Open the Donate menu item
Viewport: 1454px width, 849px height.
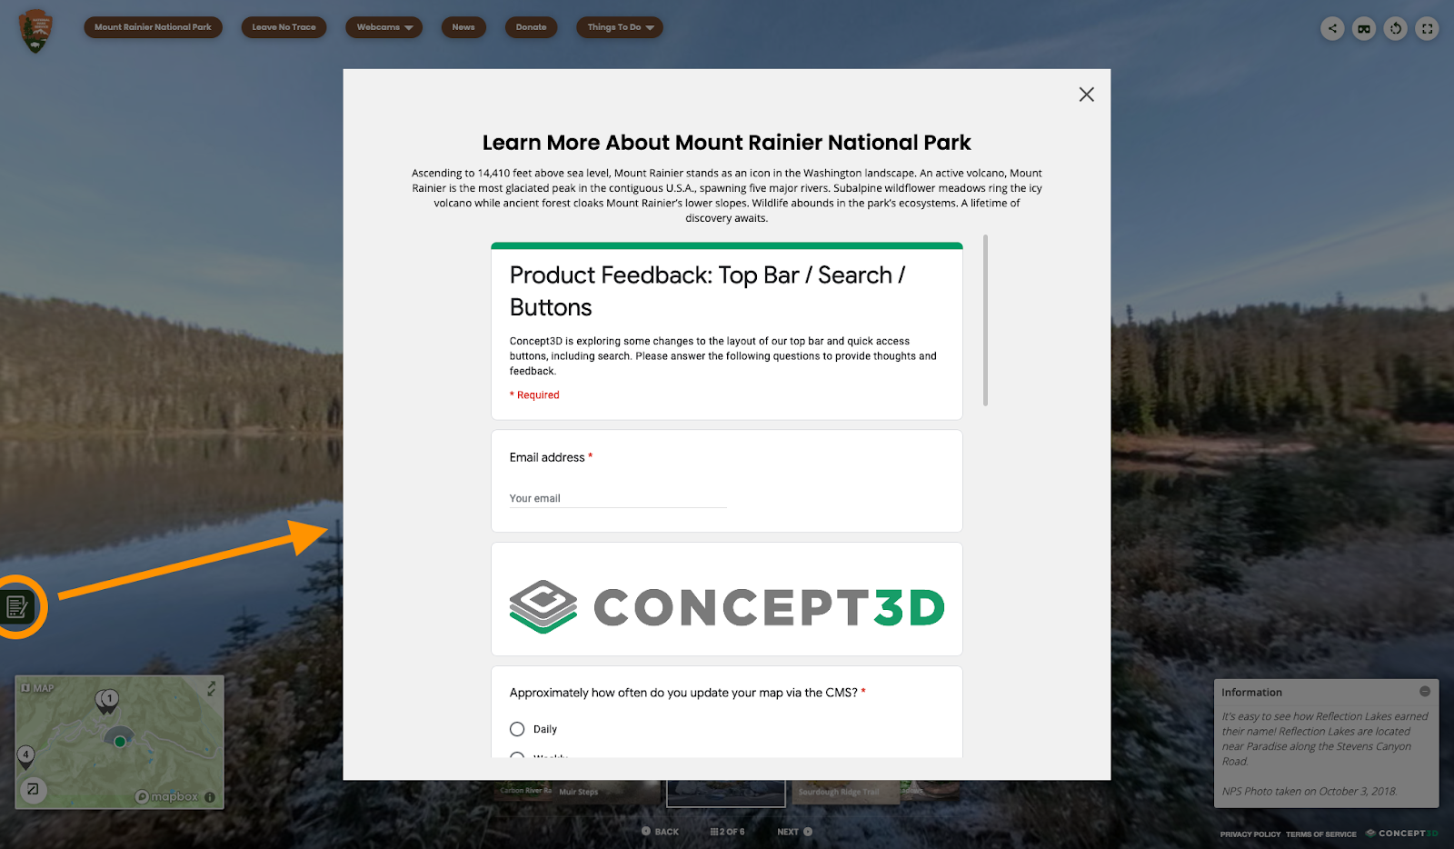click(x=531, y=27)
